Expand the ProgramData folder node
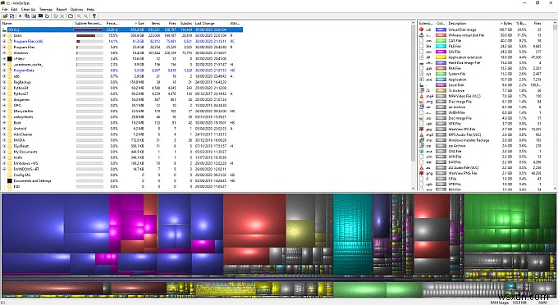This screenshot has height=305, width=558. click(x=4, y=71)
